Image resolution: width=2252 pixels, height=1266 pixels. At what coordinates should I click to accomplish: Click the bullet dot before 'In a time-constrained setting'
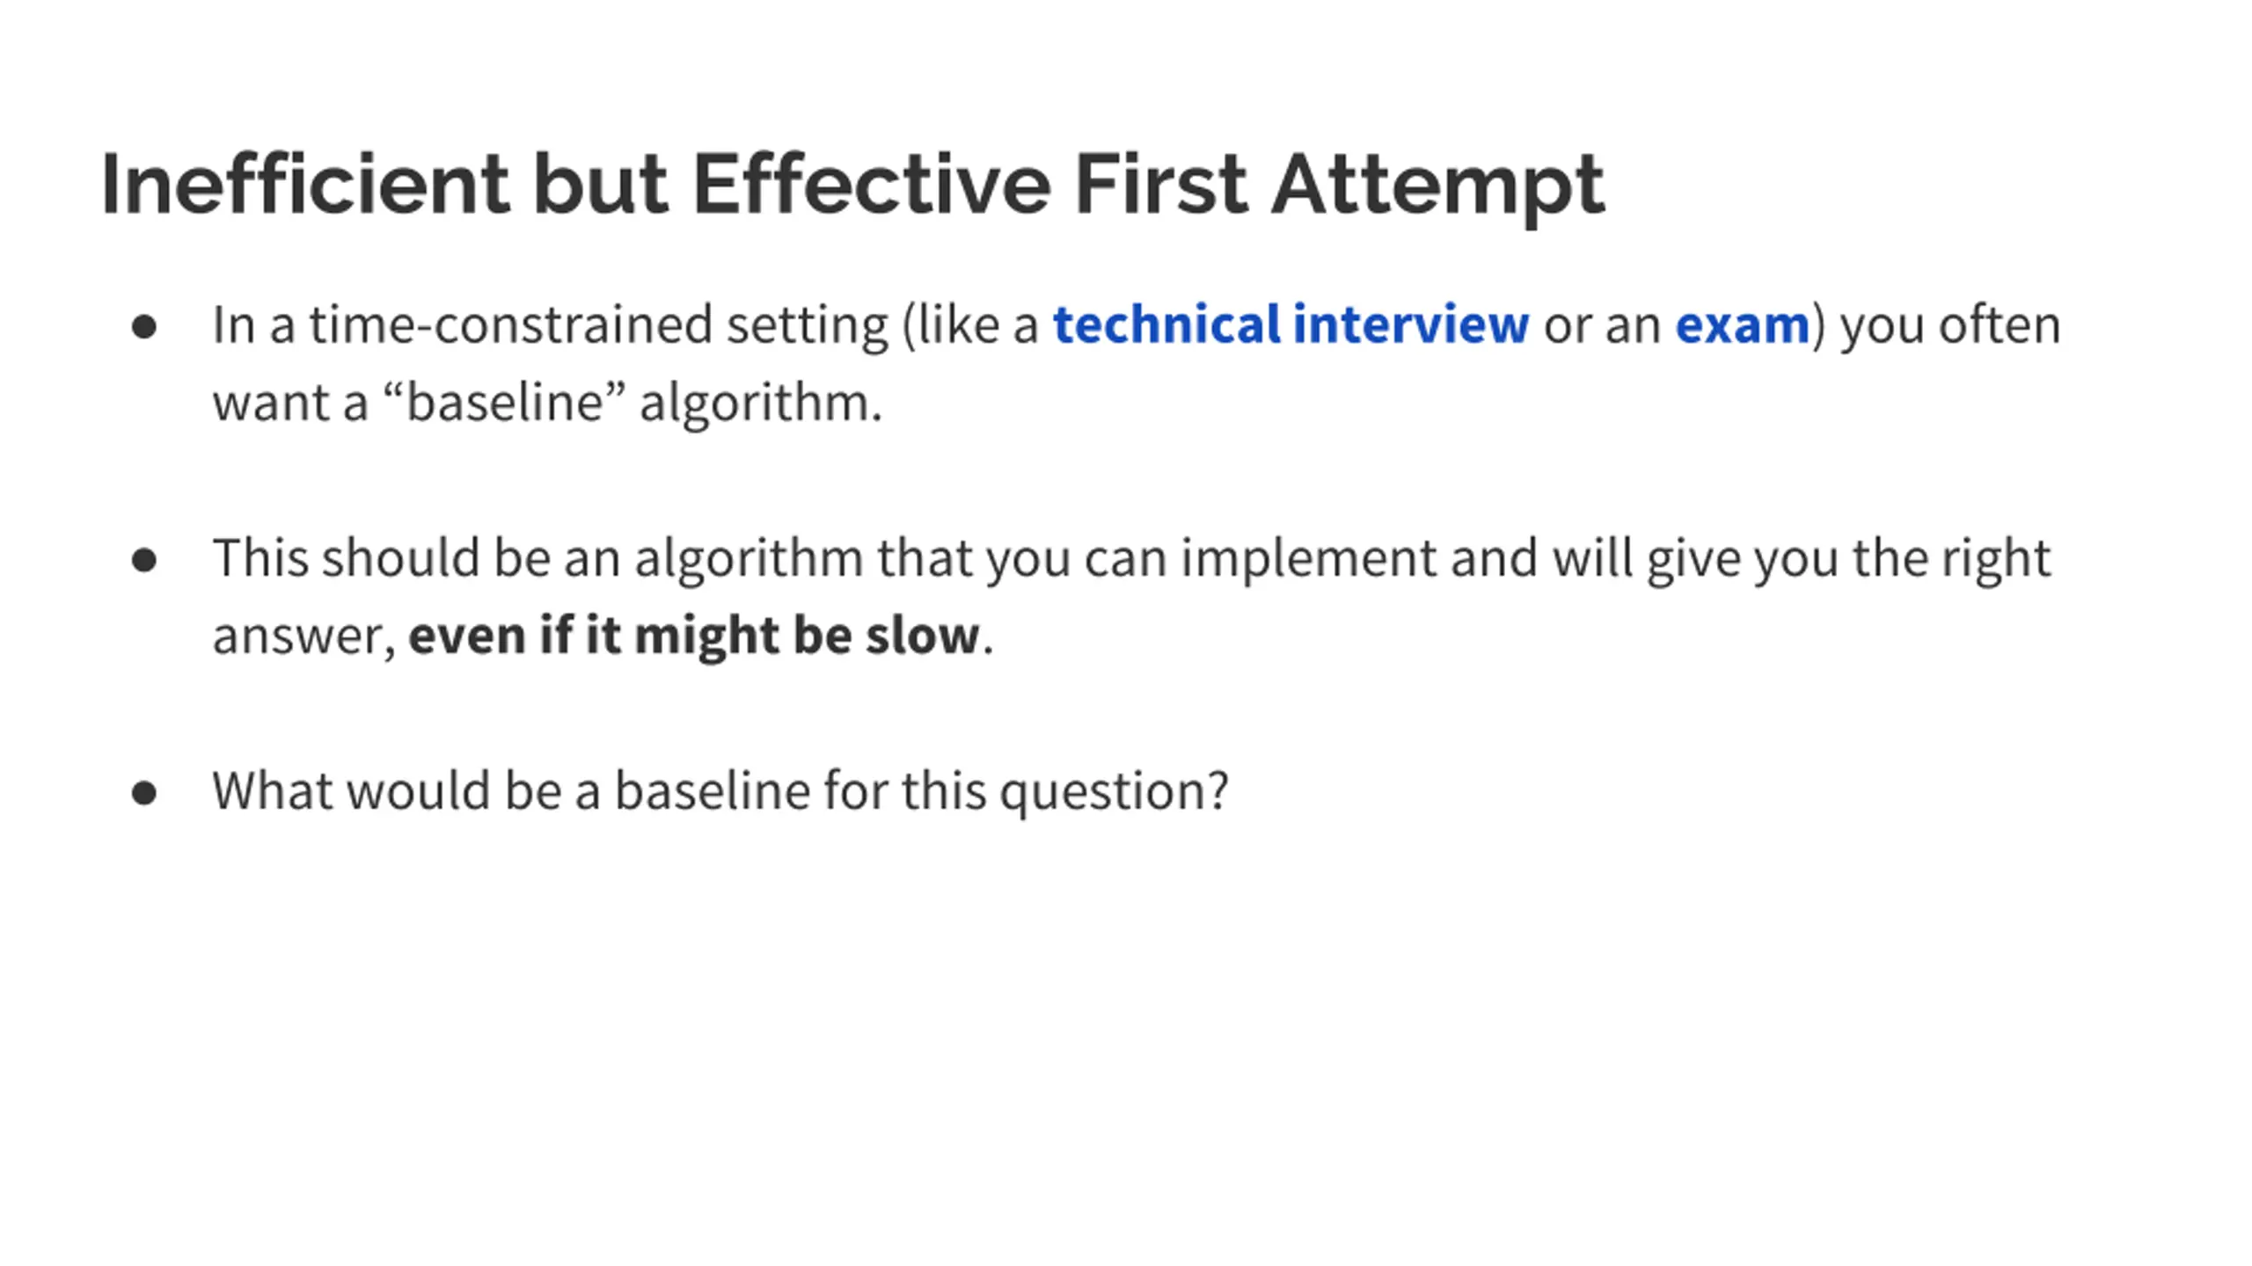tap(144, 327)
